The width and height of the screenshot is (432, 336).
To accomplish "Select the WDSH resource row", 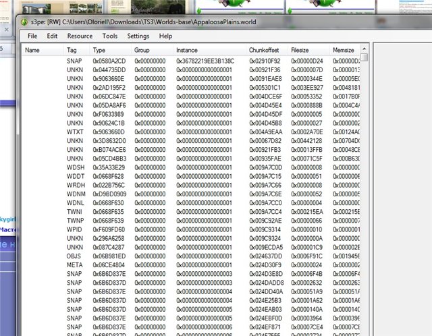I will [75, 167].
